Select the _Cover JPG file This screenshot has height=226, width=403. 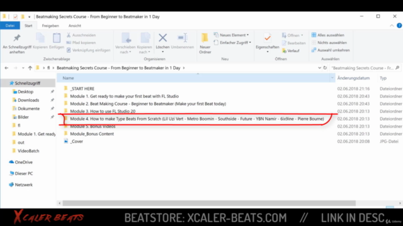point(77,141)
